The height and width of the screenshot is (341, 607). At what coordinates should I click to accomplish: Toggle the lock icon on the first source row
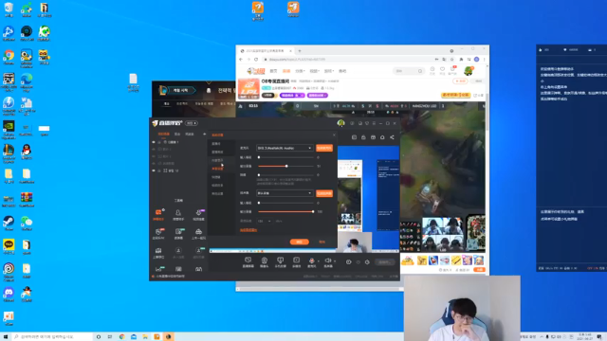159,142
